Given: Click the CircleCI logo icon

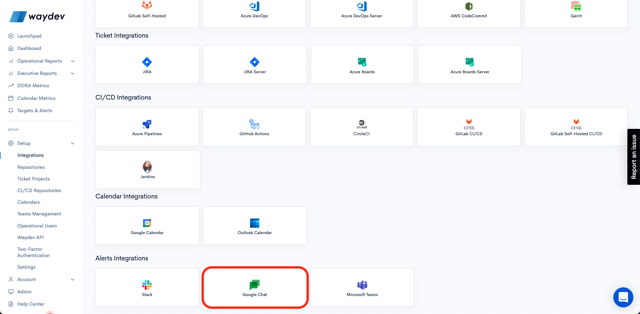Looking at the screenshot, I should click(362, 124).
